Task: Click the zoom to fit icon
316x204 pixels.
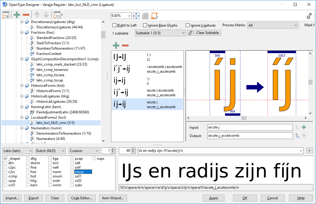Action: point(136,16)
